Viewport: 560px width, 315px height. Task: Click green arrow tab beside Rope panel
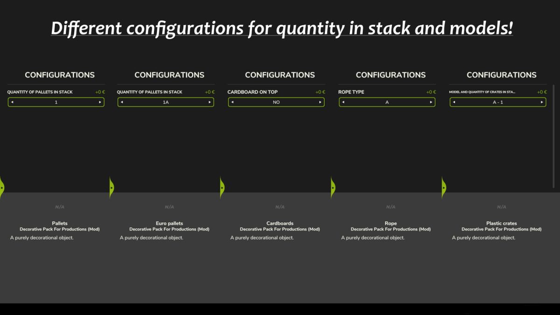[333, 188]
